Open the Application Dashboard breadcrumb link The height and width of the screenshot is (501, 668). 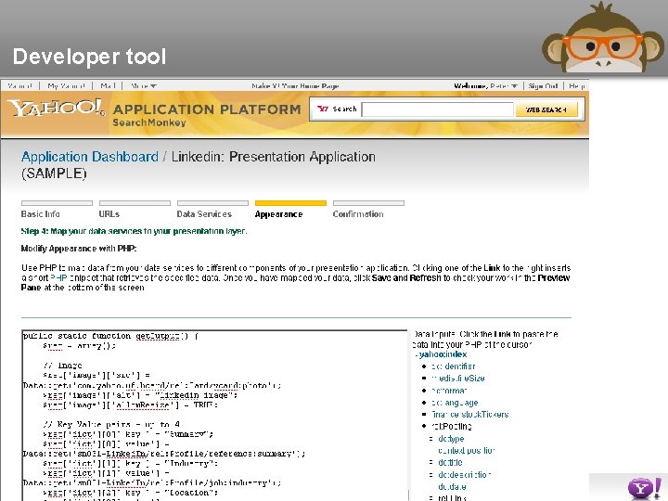[90, 157]
